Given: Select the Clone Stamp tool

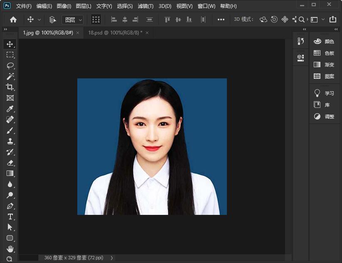Looking at the screenshot, I should point(10,141).
